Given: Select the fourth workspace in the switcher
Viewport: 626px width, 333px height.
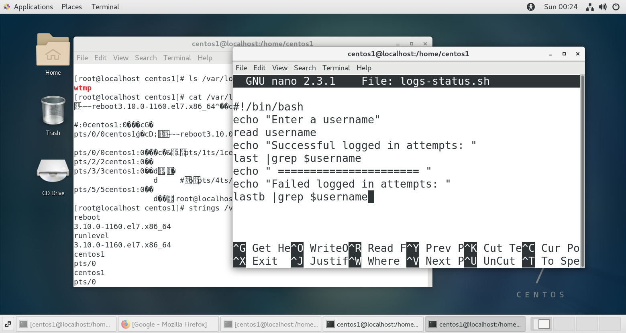Looking at the screenshot, I should 610,324.
